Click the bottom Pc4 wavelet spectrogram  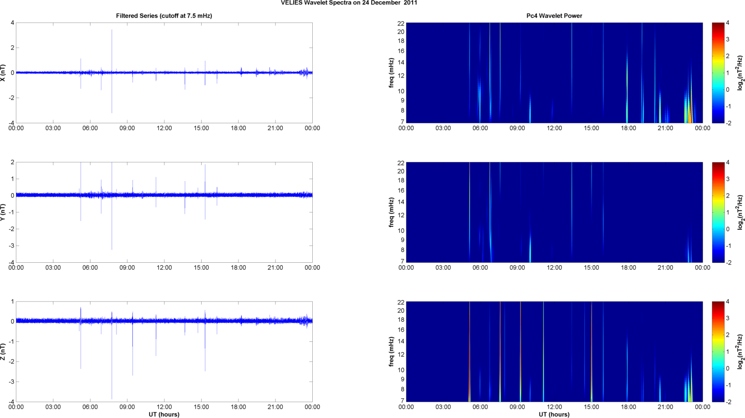click(554, 352)
